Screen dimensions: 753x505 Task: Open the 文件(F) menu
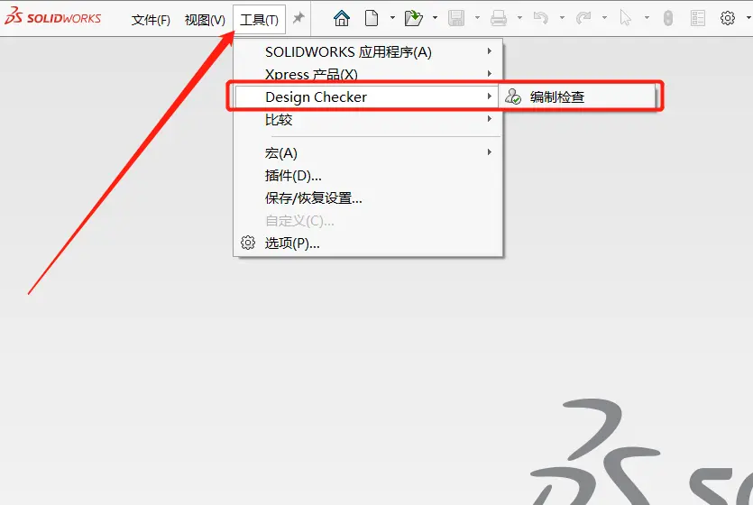(x=151, y=20)
